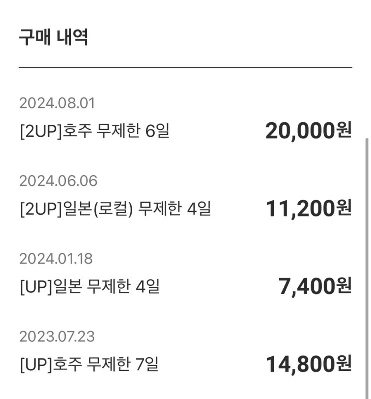This screenshot has height=399, width=371.
Task: Open [UP]호주 무제한 7일 purchase
Action: pos(89,364)
